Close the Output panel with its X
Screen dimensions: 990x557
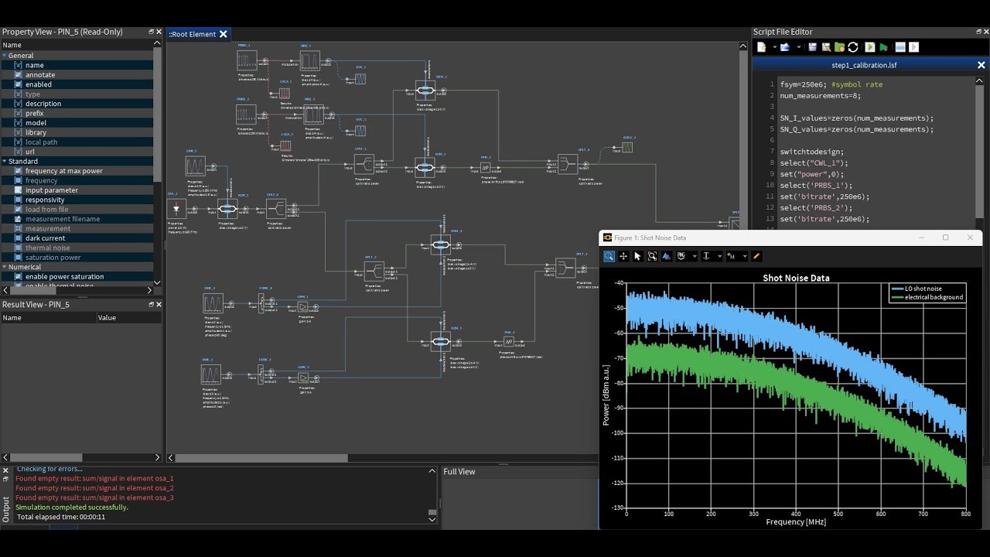point(5,470)
